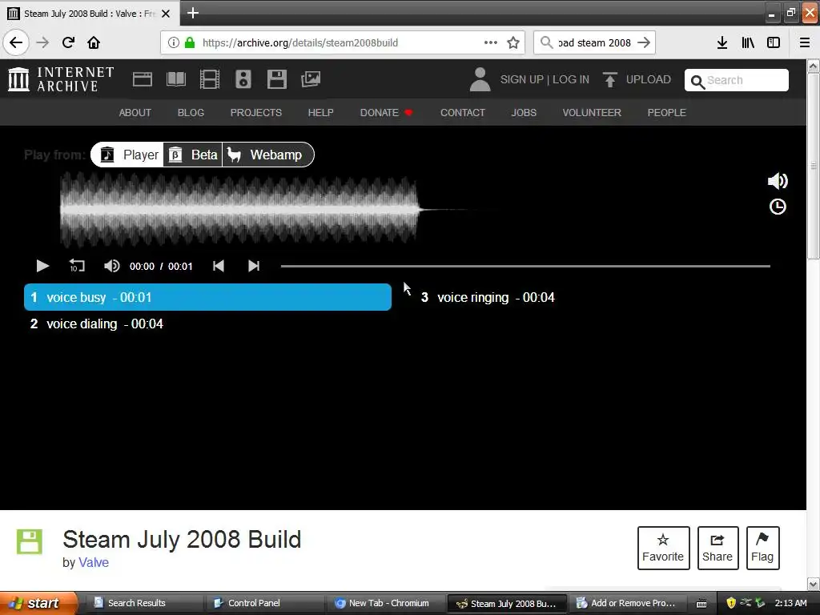
Task: Open the Valve author link
Action: coord(94,562)
